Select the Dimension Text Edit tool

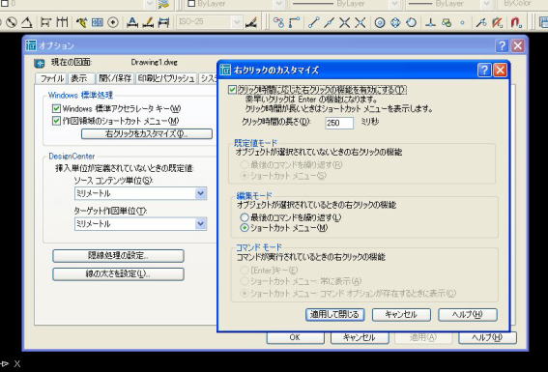coord(148,22)
